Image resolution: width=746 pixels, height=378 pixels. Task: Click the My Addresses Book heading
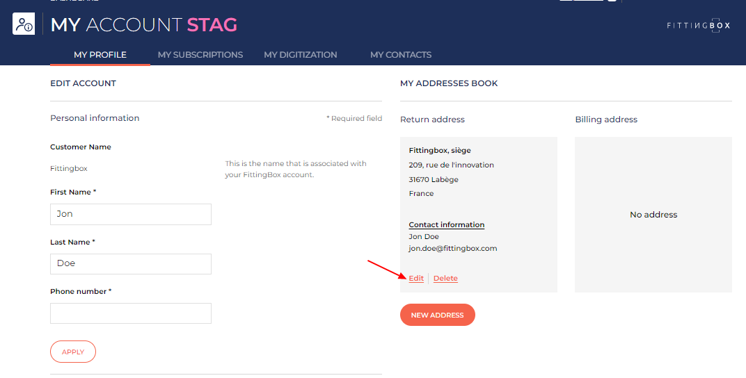(449, 83)
